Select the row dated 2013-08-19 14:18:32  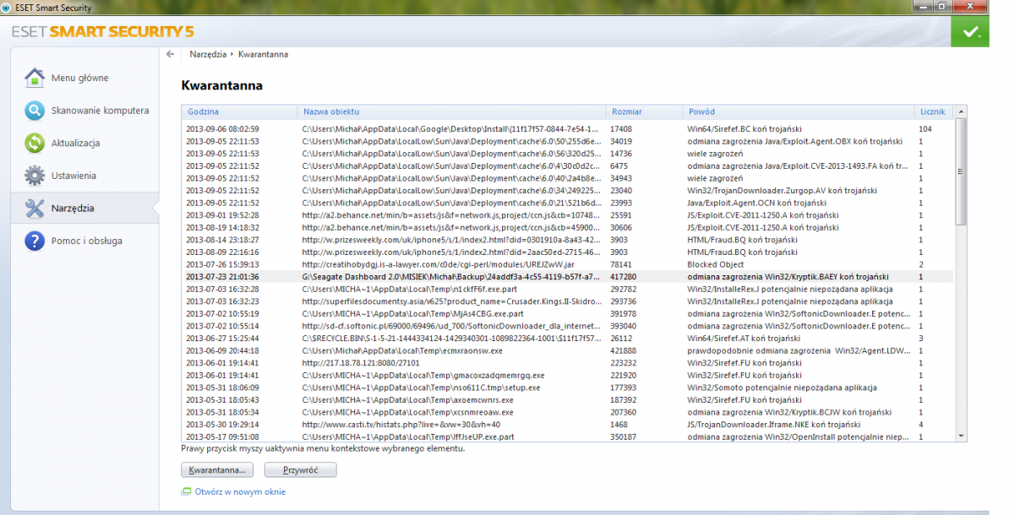click(568, 228)
